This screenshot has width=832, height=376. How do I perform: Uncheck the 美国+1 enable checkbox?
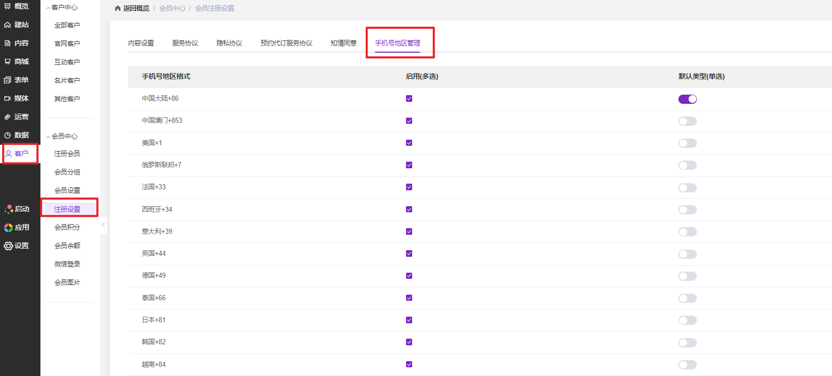point(409,143)
